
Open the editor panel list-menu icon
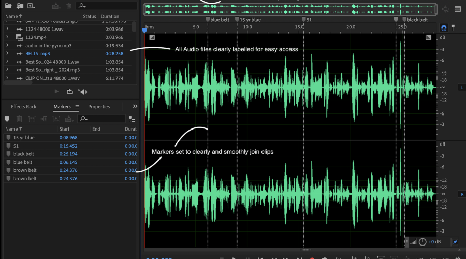click(458, 9)
